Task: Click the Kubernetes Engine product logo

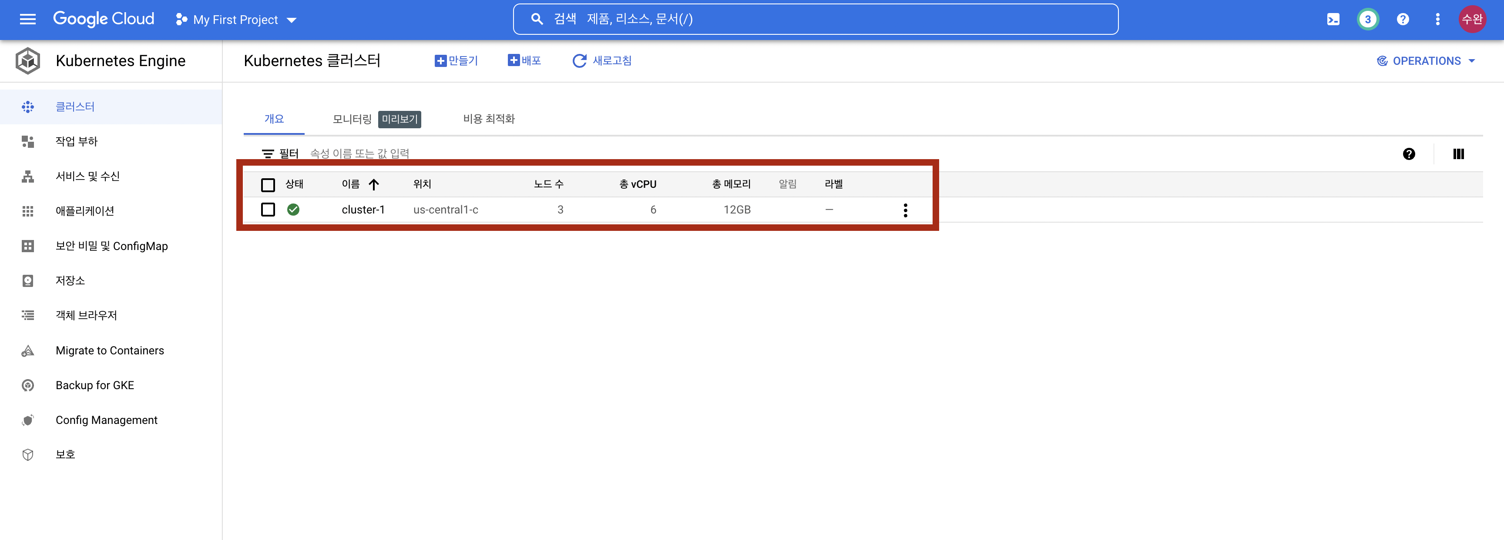Action: click(x=27, y=60)
